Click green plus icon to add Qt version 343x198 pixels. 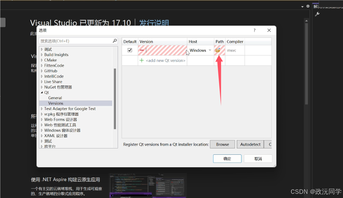point(142,60)
